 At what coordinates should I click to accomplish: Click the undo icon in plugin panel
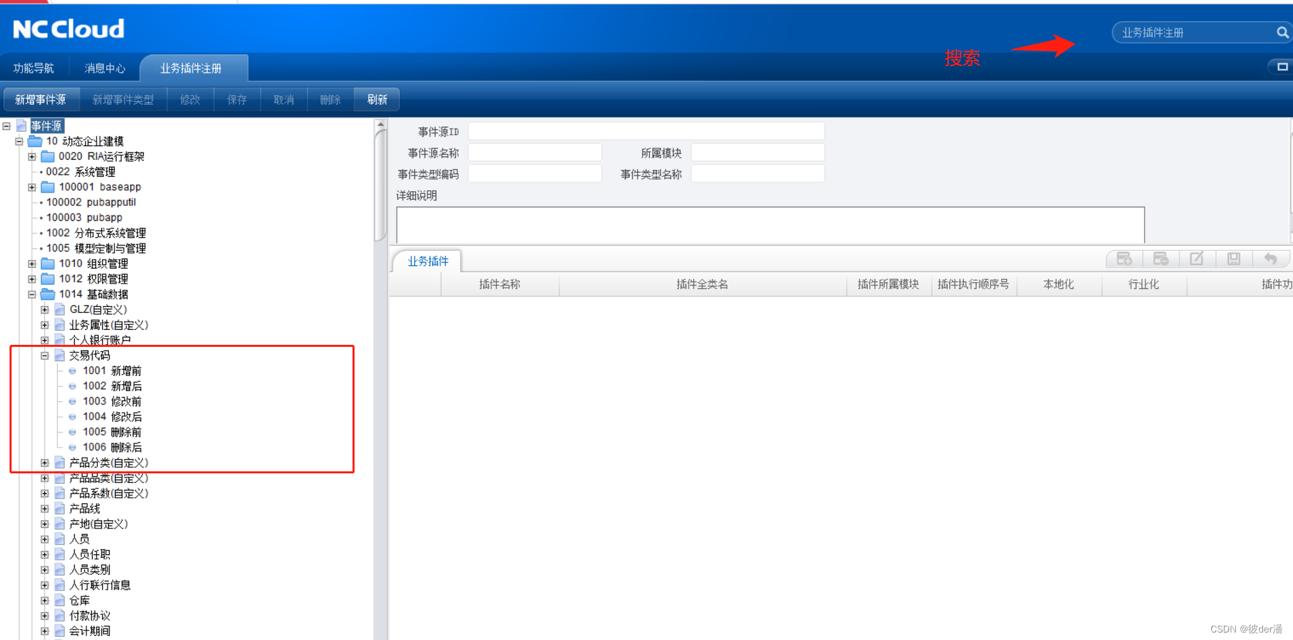pos(1271,258)
